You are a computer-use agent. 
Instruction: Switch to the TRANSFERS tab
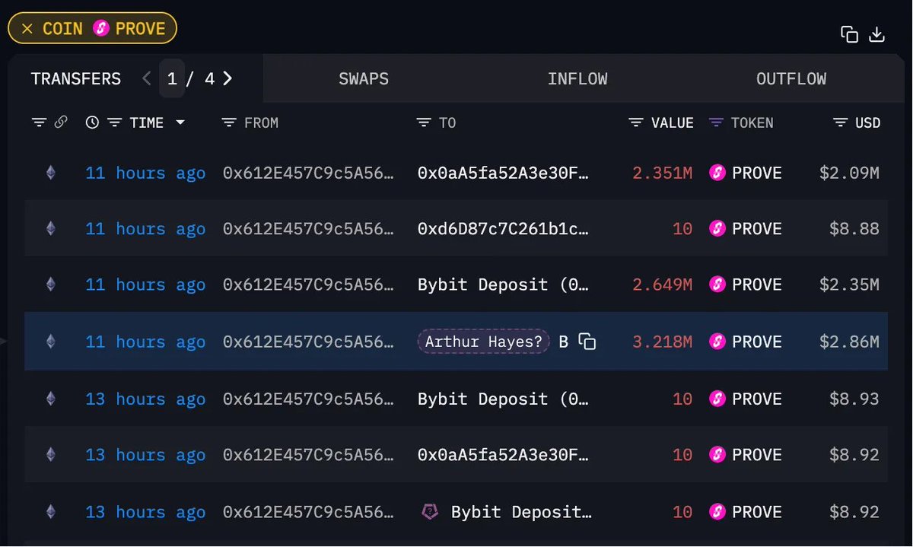click(76, 78)
